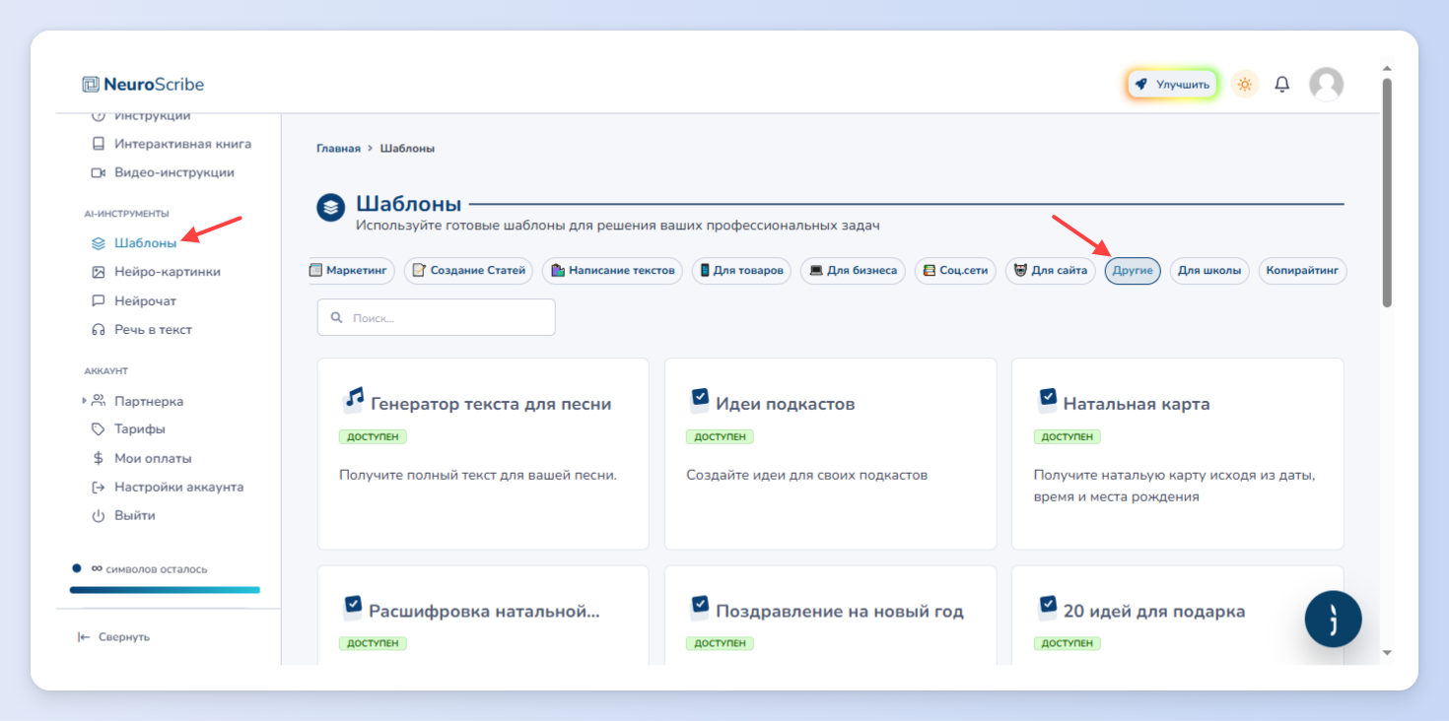The height and width of the screenshot is (721, 1449).
Task: Click Выйти to log out
Action: click(x=122, y=515)
